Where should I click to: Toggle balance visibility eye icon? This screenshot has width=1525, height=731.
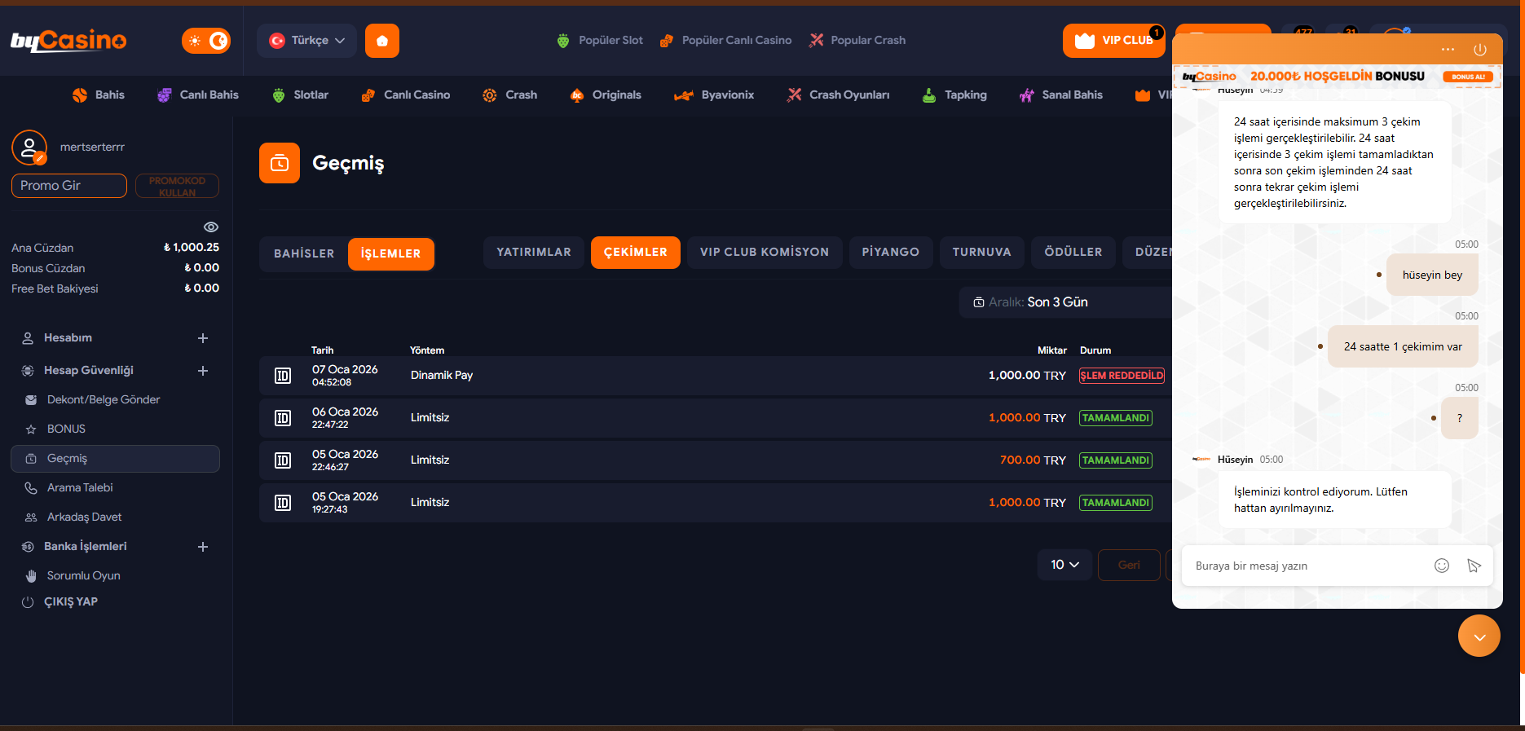[211, 227]
